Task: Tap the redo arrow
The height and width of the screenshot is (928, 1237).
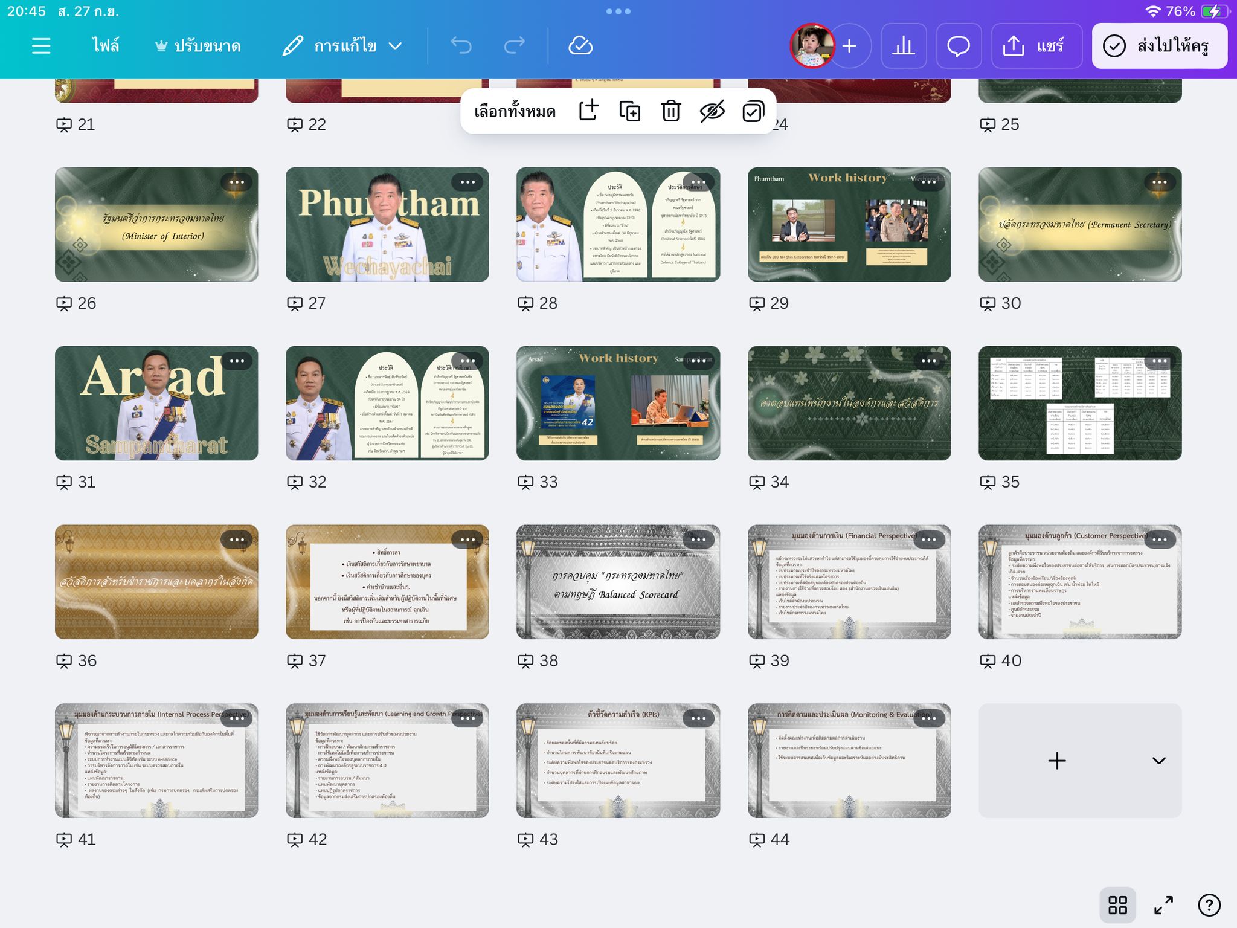Action: (514, 46)
